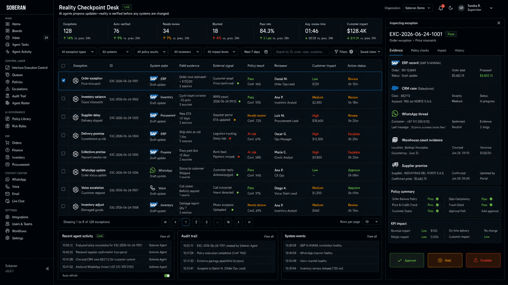The height and width of the screenshot is (285, 508).
Task: Open the Soberan Demo organization dropdown
Action: pos(418,8)
